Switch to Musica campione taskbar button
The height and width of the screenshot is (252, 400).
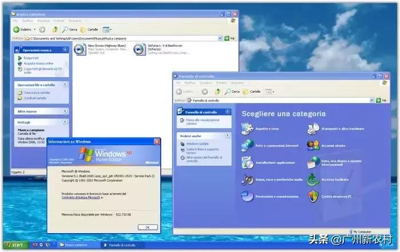pyautogui.click(x=78, y=245)
